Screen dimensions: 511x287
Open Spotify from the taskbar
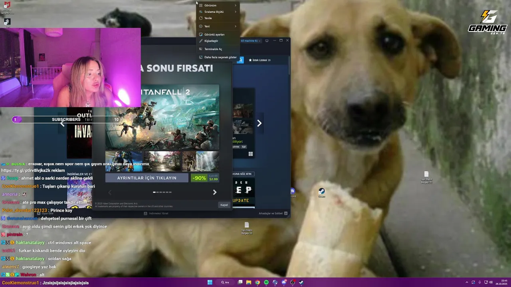pos(266,282)
